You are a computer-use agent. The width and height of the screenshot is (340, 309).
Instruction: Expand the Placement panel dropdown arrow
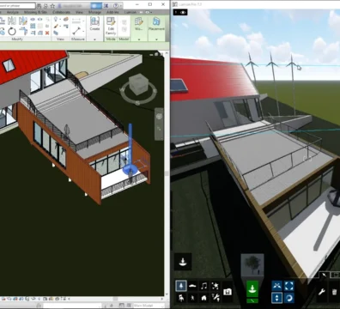click(x=156, y=39)
